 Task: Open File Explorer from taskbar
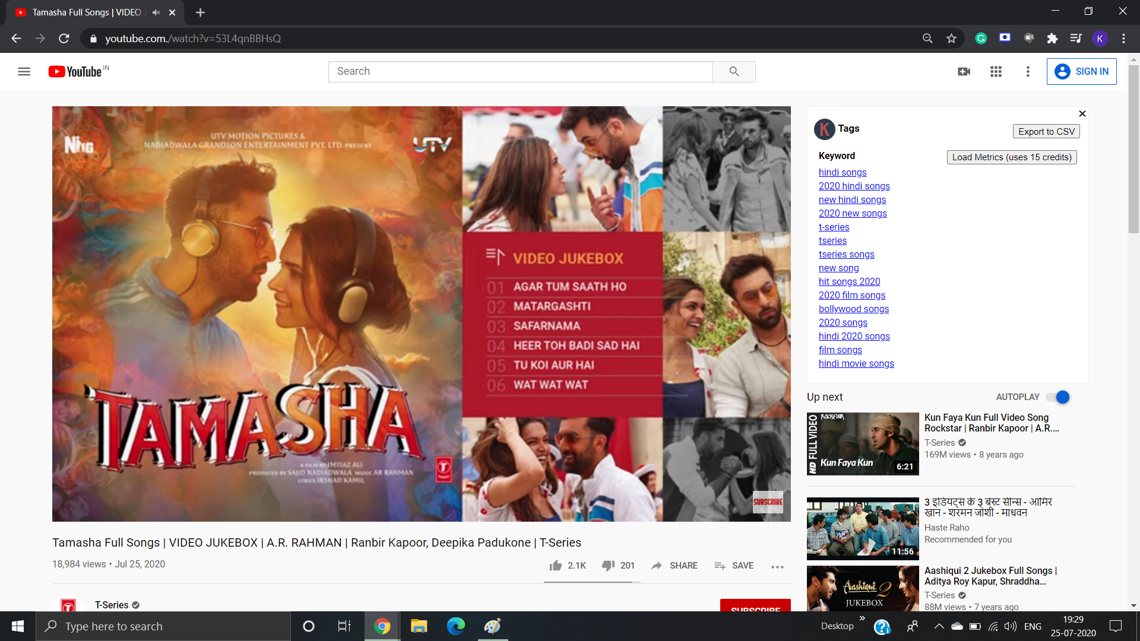pyautogui.click(x=419, y=626)
